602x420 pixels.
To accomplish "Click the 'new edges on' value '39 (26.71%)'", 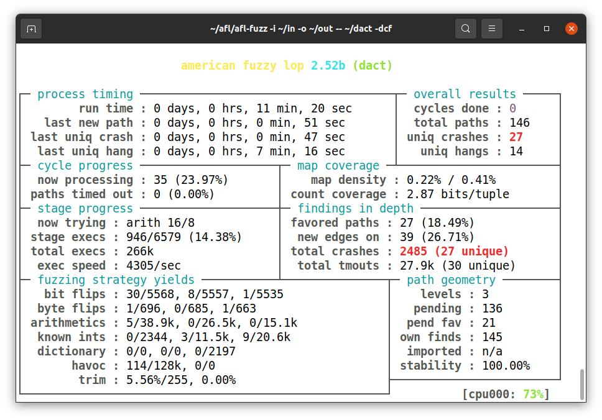I will [437, 237].
